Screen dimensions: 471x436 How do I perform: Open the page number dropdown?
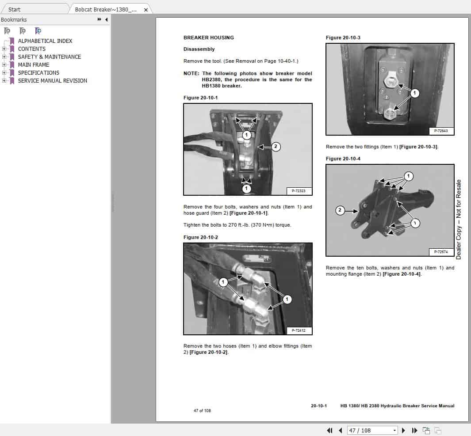[x=394, y=430]
